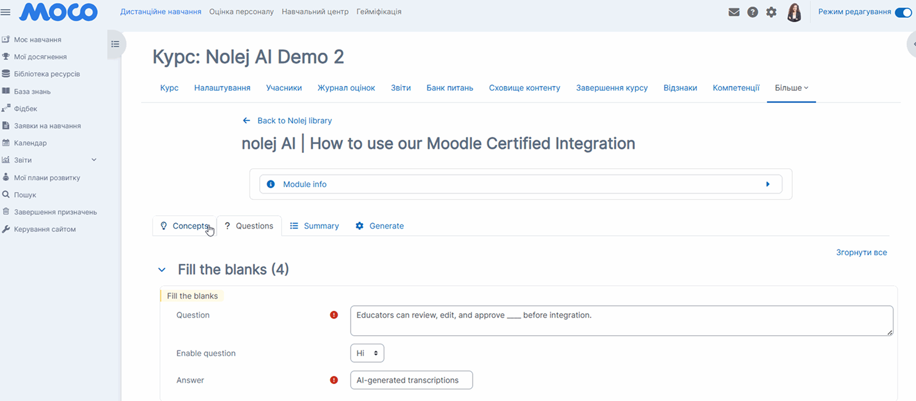Click the help question mark icon

pyautogui.click(x=753, y=12)
